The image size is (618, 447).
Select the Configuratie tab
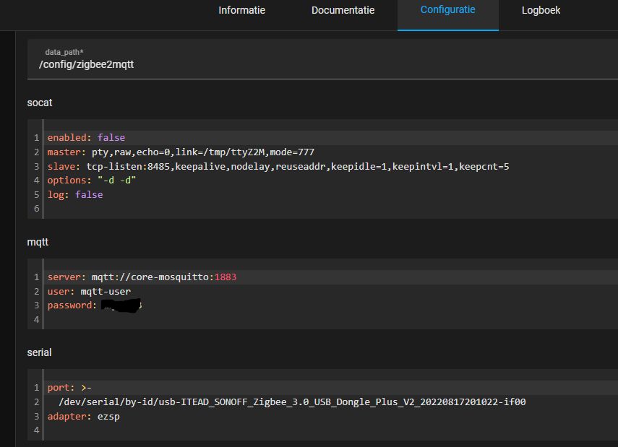click(447, 10)
